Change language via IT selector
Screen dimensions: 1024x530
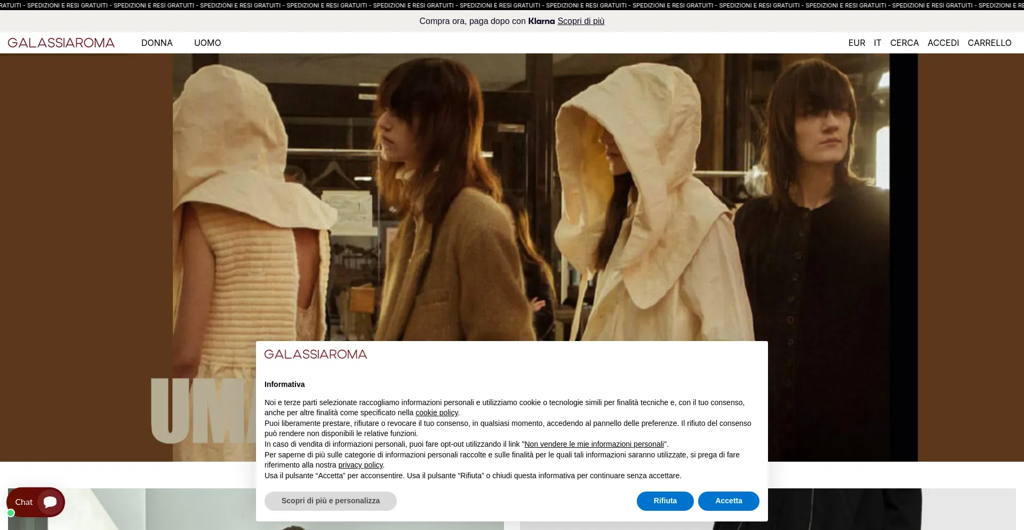coord(877,43)
